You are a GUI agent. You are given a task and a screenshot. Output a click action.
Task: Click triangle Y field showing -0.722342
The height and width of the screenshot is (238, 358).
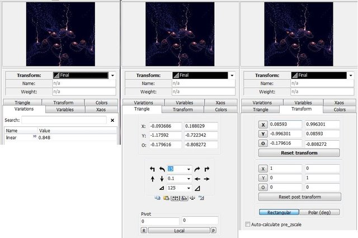(x=201, y=135)
